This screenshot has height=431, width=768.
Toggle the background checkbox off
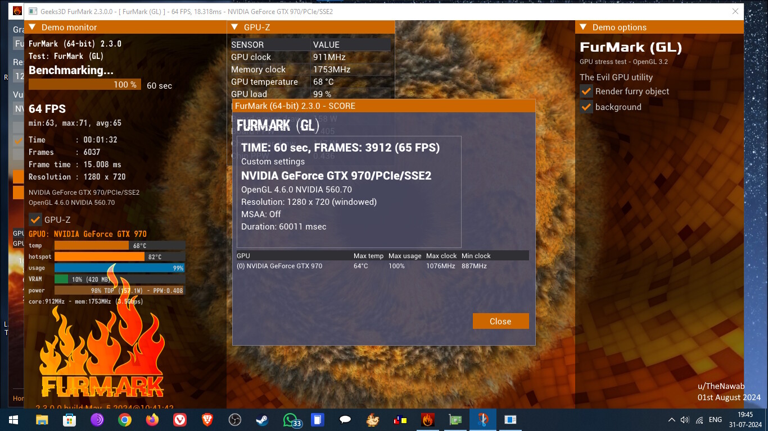coord(586,107)
